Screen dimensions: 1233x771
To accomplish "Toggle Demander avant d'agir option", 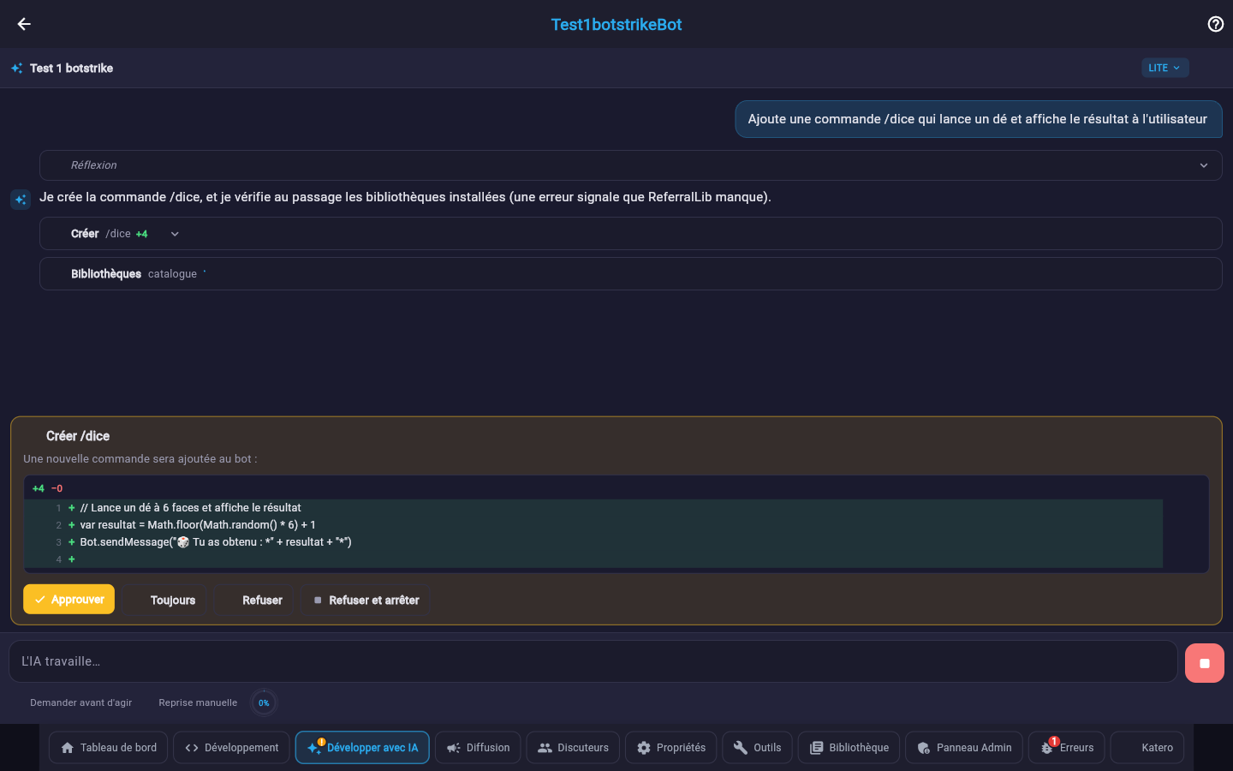I will [80, 702].
